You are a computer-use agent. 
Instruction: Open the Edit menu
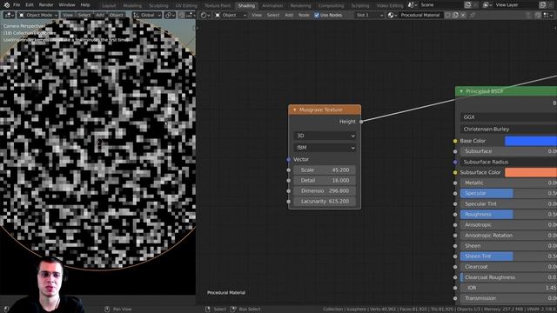(x=30, y=5)
